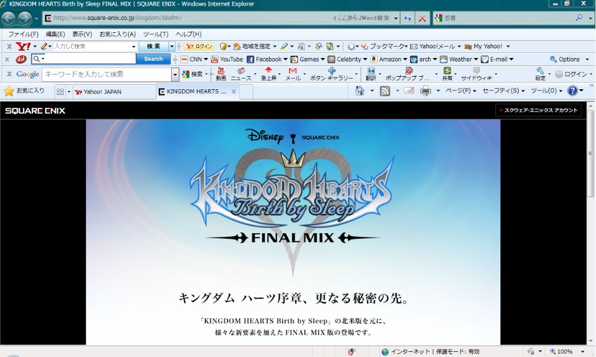Open the ツール(T) menu in menu bar
Viewport: 596px width, 357px height.
[x=155, y=34]
